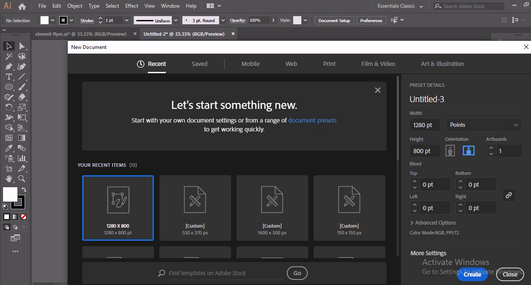
Task: Toggle the bleed link chain icon
Action: tap(508, 195)
